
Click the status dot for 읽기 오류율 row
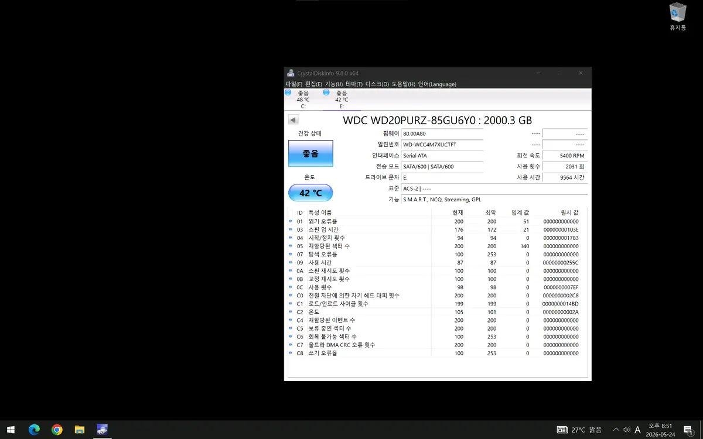(x=290, y=221)
